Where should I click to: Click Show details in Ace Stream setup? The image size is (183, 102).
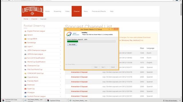(72, 44)
